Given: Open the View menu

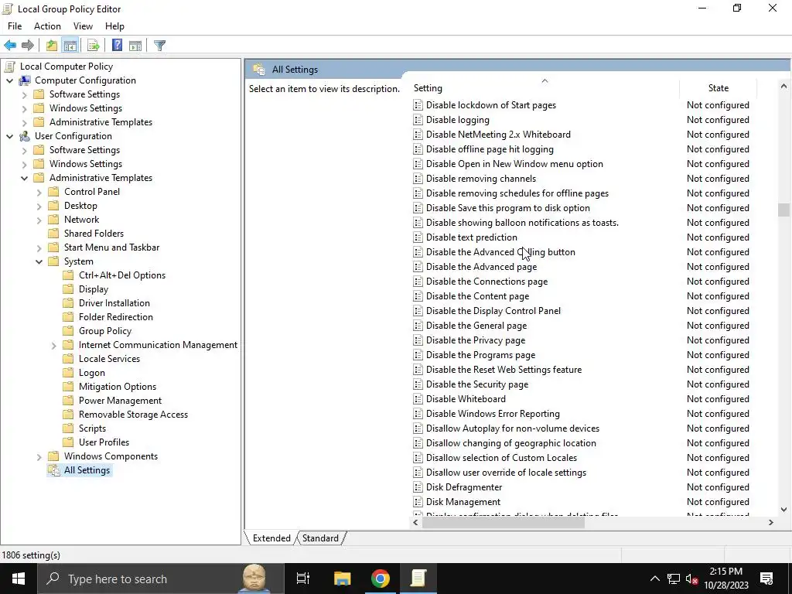Looking at the screenshot, I should click(83, 26).
